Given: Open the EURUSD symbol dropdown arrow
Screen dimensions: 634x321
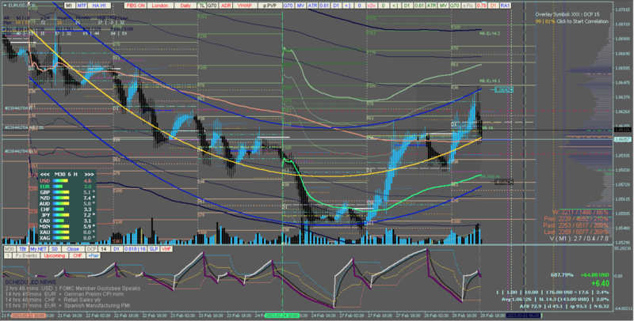Looking at the screenshot, I should tap(5, 6).
